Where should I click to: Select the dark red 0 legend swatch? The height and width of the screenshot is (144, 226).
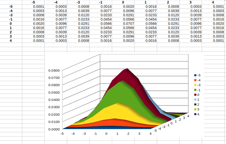(195, 95)
